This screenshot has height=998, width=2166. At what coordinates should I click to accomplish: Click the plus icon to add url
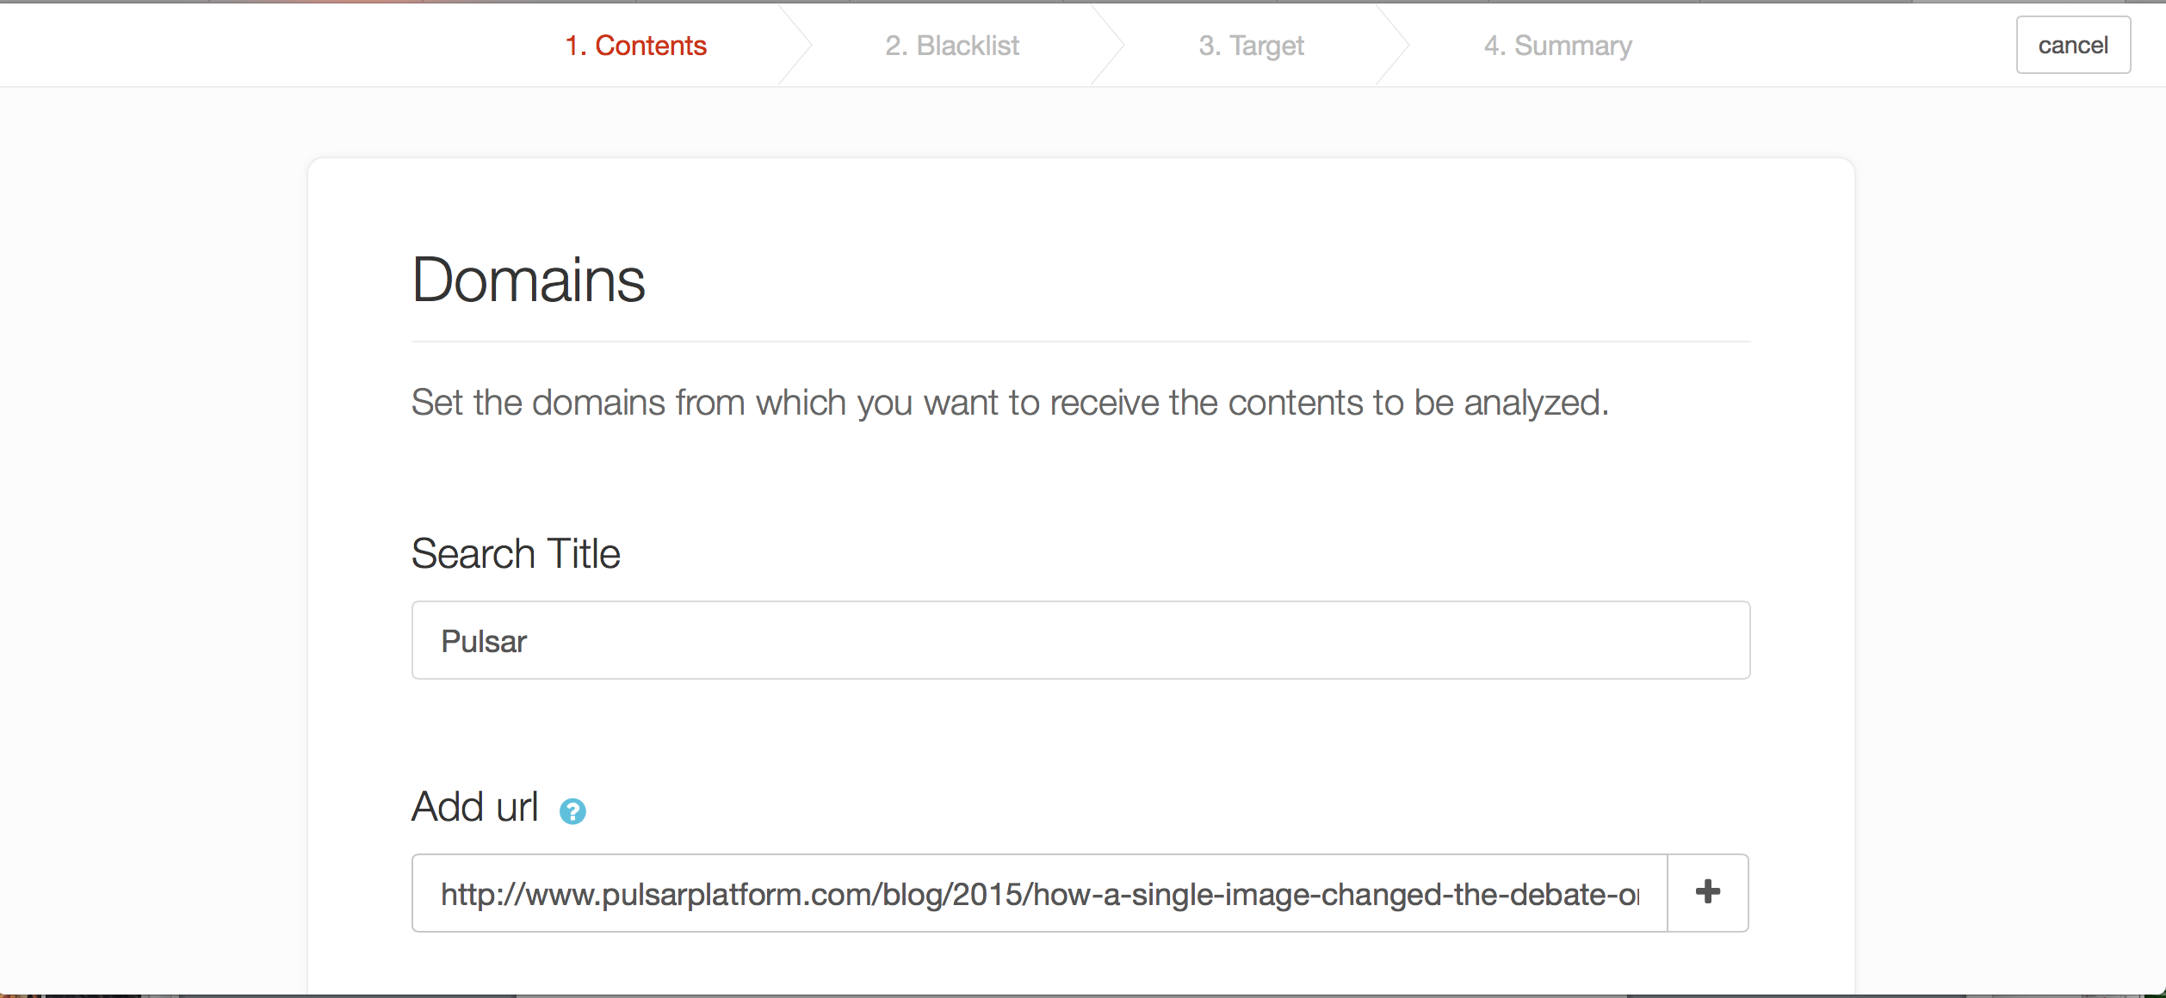tap(1708, 892)
